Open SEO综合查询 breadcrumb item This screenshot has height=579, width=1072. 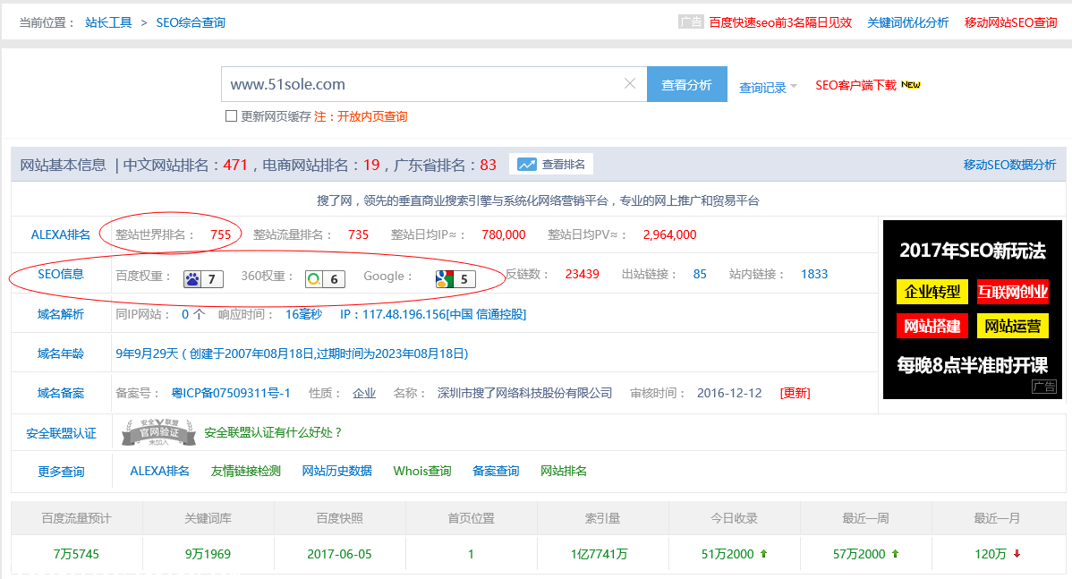tap(191, 22)
